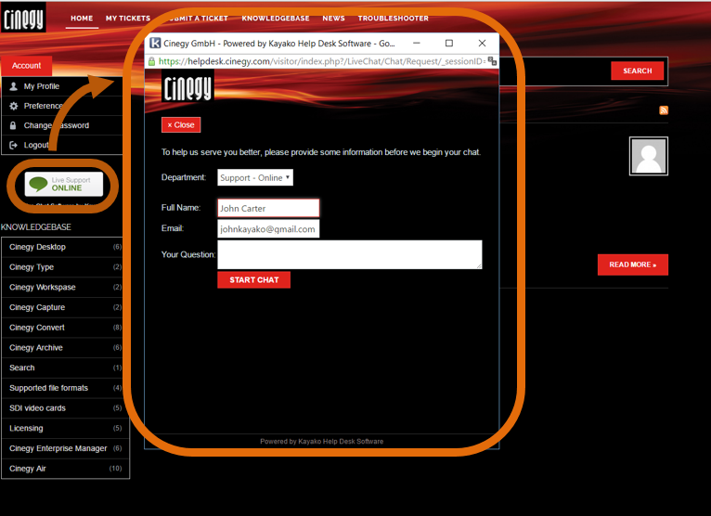
Task: Click the Start Chat button
Action: (254, 279)
